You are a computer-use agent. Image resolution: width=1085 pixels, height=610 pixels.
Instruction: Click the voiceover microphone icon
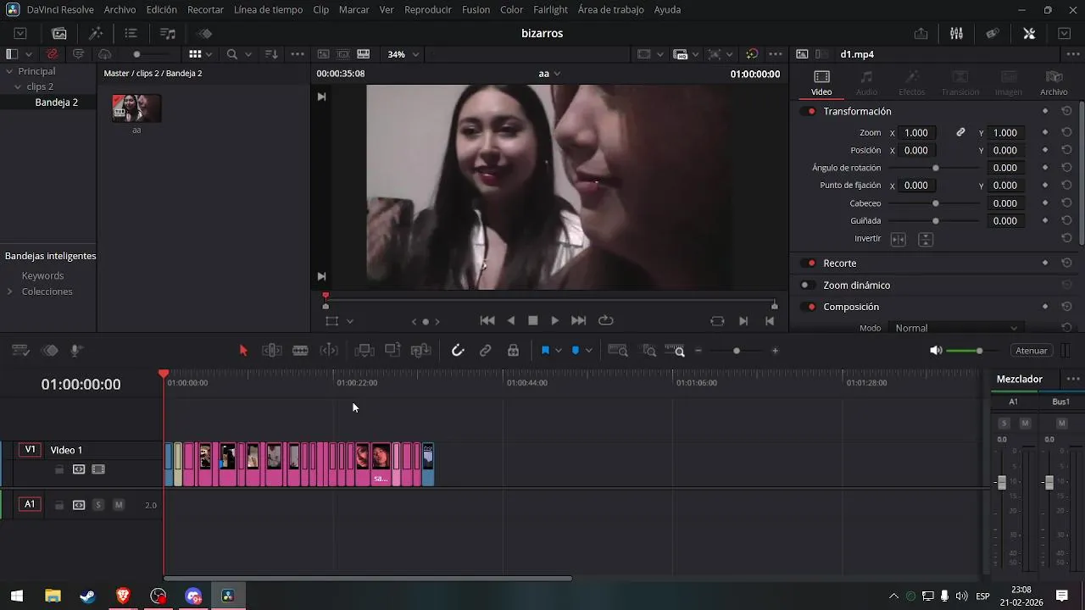pyautogui.click(x=76, y=351)
